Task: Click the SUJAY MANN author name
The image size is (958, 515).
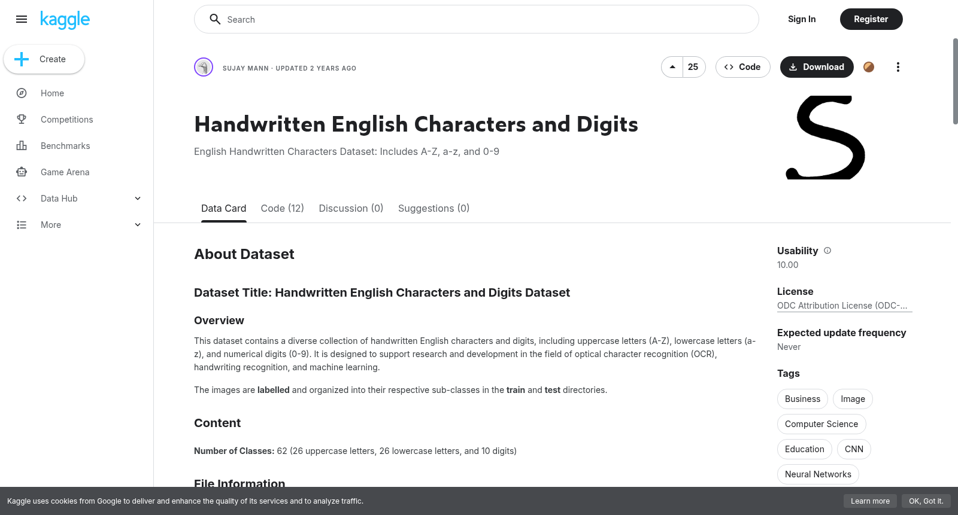Action: coord(245,68)
